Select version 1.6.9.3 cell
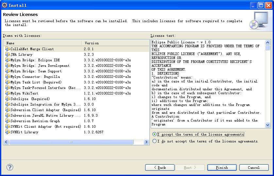274x176 pixels. (x=91, y=115)
